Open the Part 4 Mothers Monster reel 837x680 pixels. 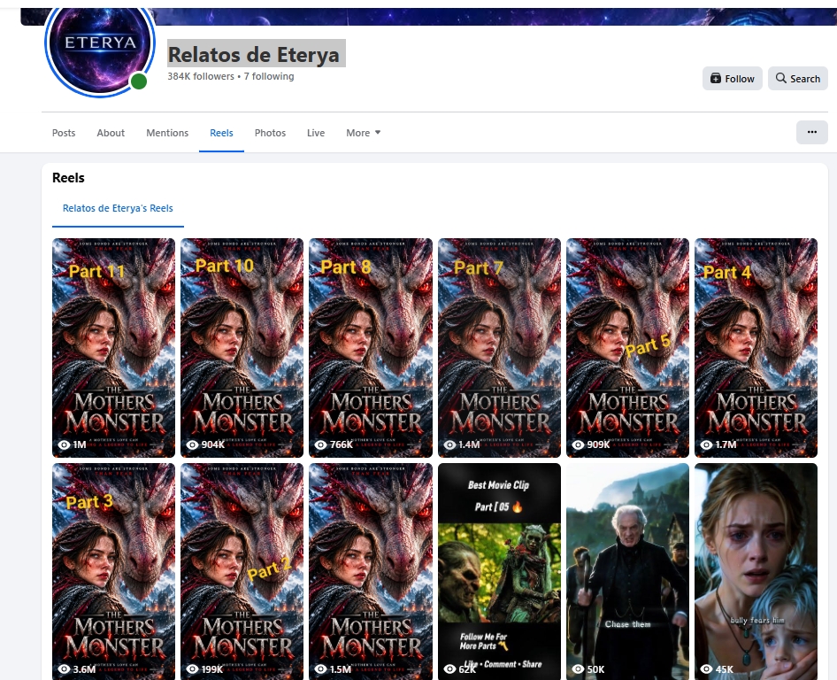(756, 348)
